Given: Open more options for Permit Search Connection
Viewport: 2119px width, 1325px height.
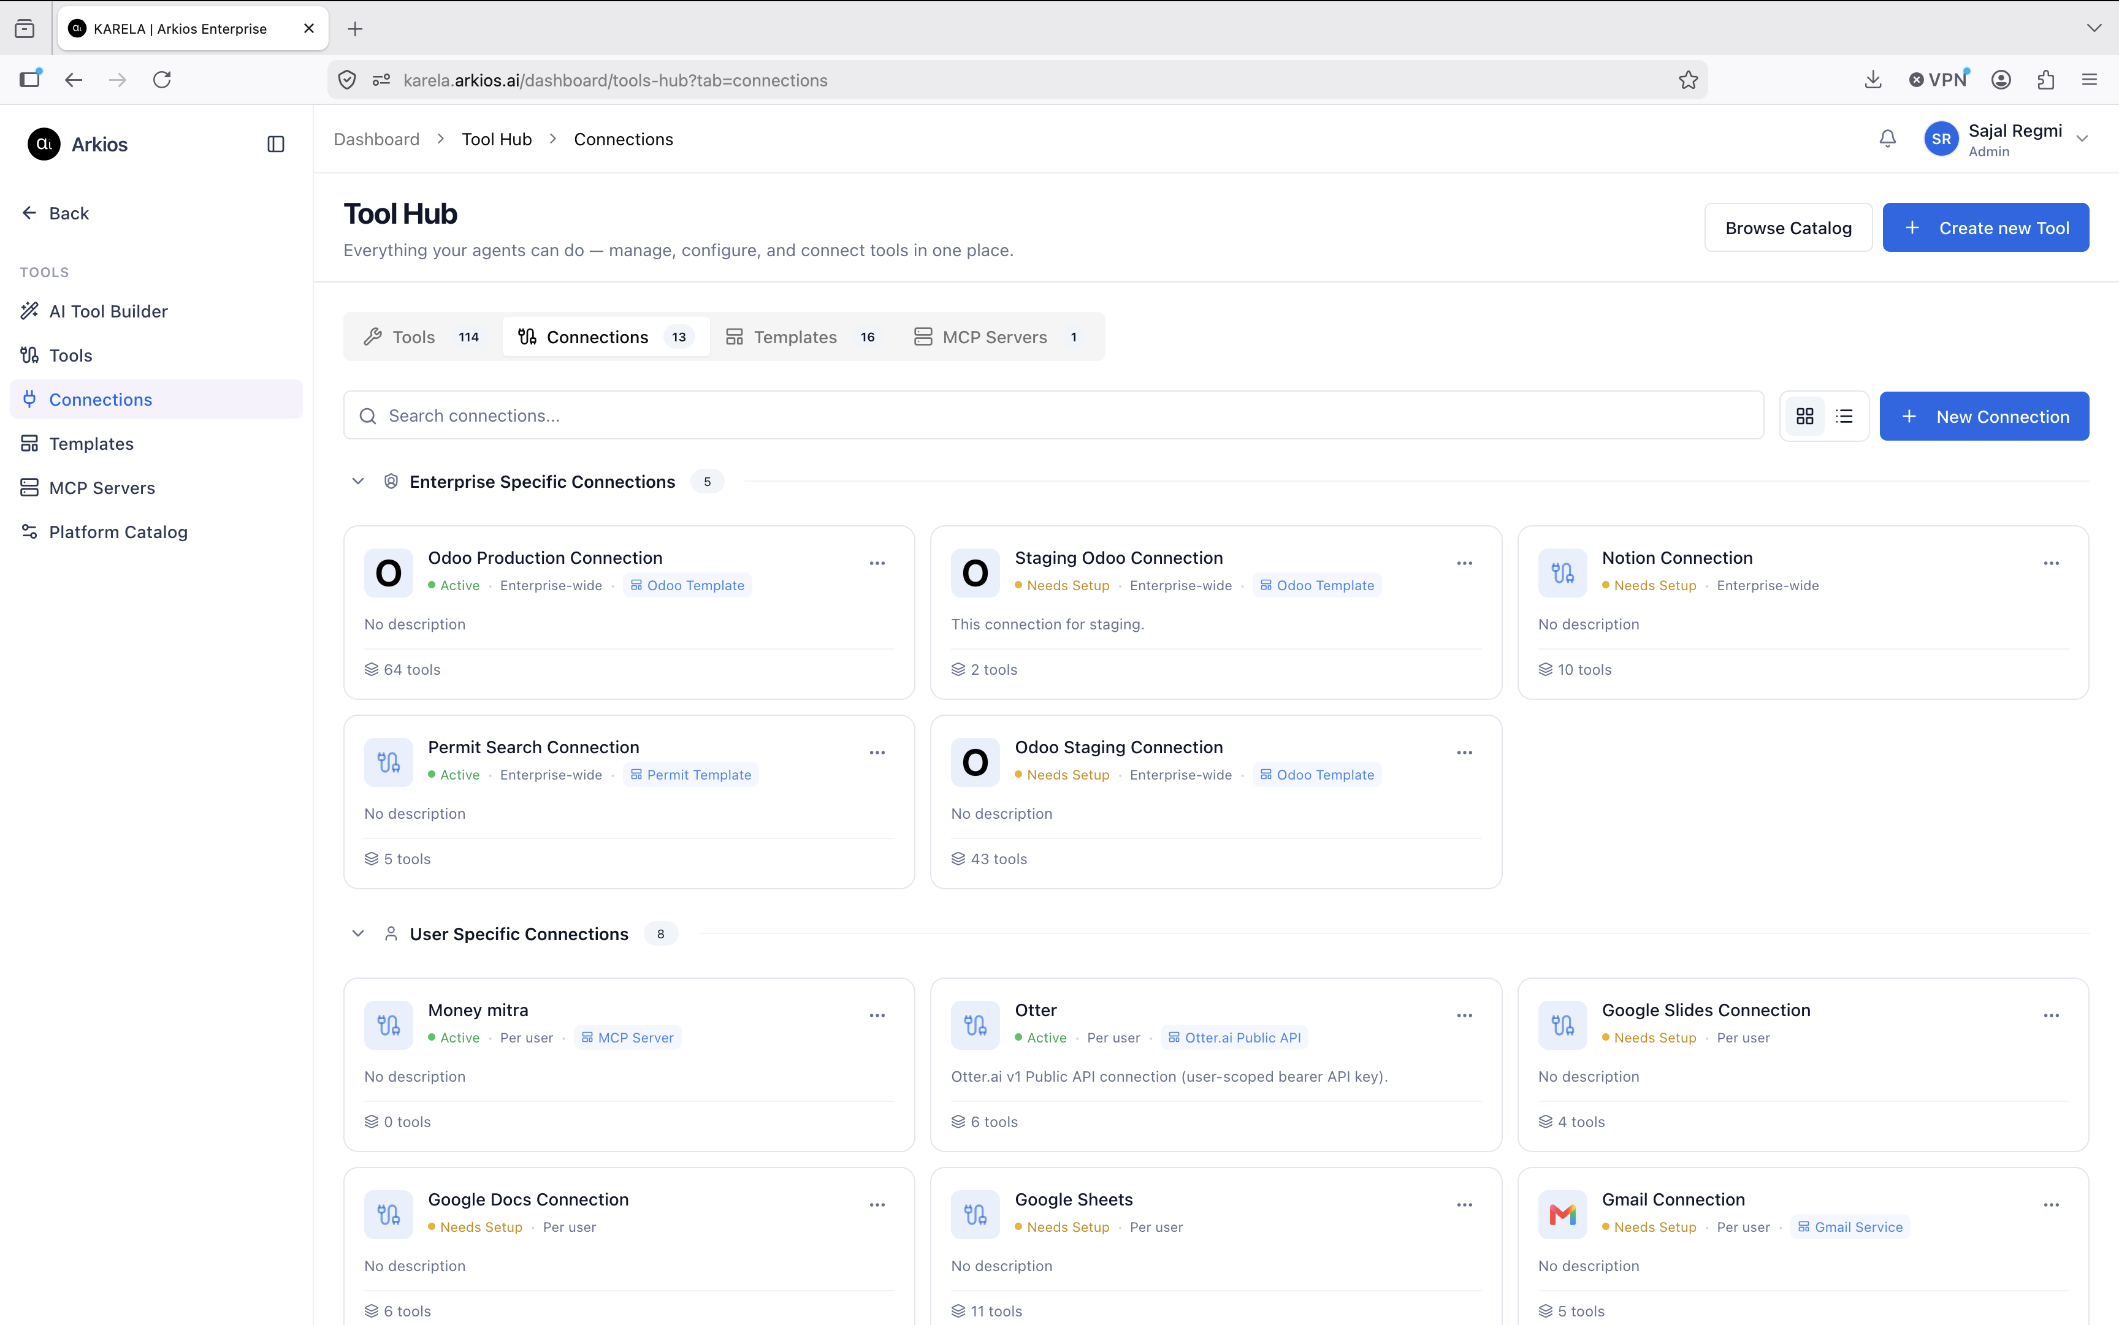Looking at the screenshot, I should click(877, 753).
